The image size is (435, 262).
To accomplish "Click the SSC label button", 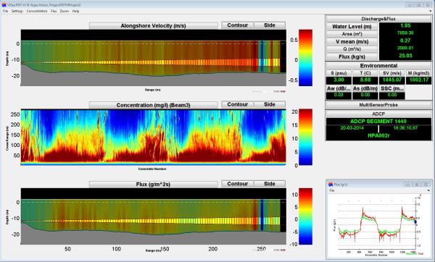I will (391, 88).
